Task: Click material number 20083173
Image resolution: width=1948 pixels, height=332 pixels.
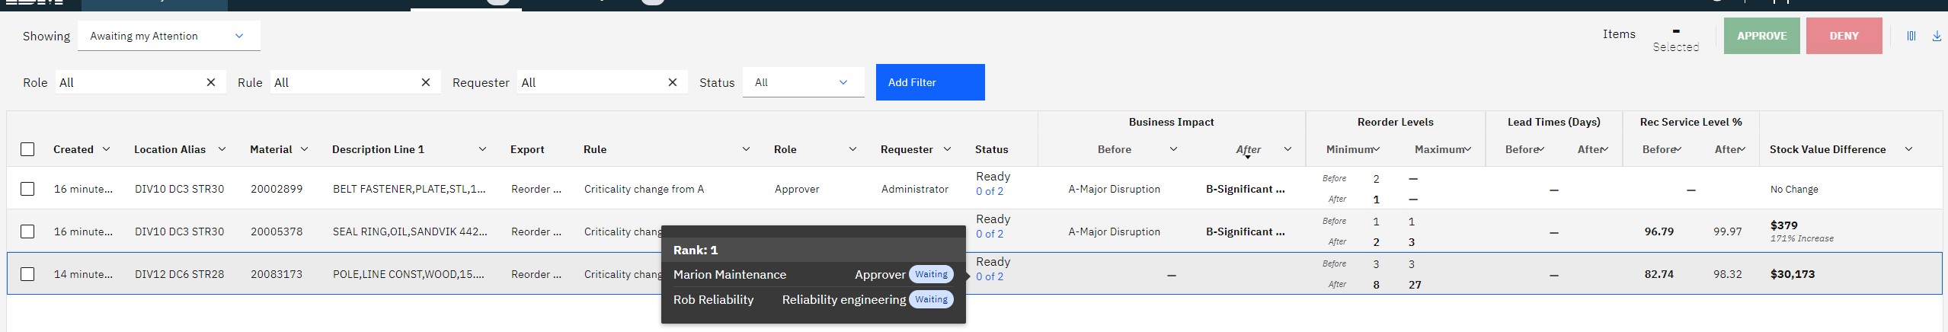Action: (277, 274)
